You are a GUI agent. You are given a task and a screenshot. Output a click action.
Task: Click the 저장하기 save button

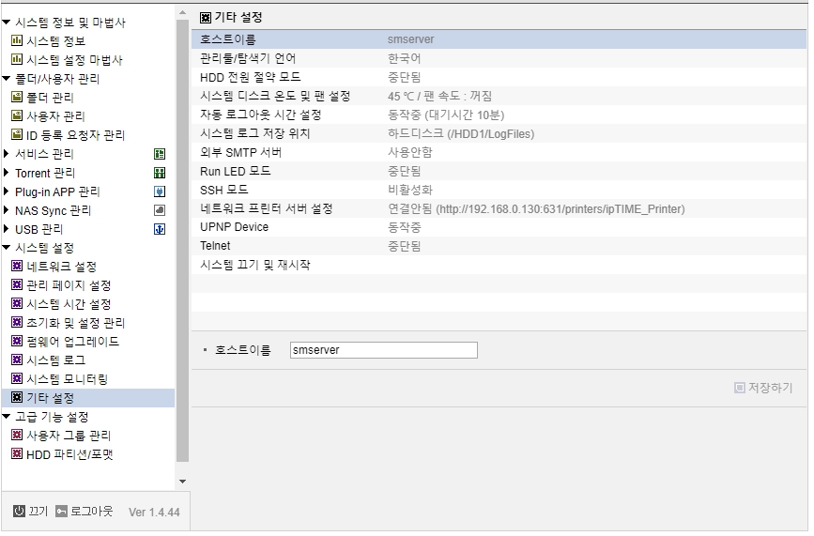763,390
